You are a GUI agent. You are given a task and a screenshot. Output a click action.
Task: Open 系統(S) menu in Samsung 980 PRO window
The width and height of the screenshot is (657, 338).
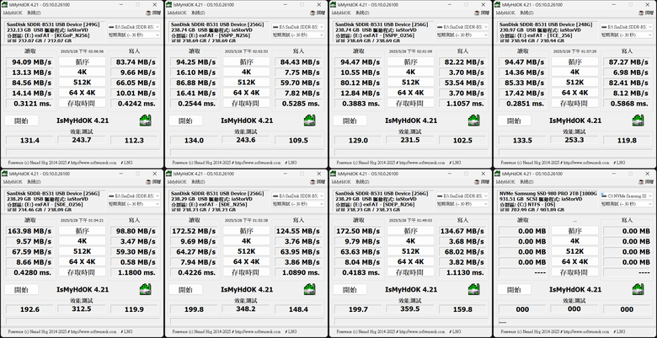click(x=526, y=182)
